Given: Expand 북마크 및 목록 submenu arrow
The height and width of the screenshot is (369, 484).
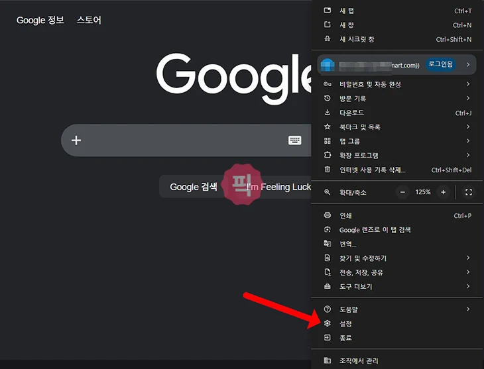Looking at the screenshot, I should pyautogui.click(x=468, y=127).
